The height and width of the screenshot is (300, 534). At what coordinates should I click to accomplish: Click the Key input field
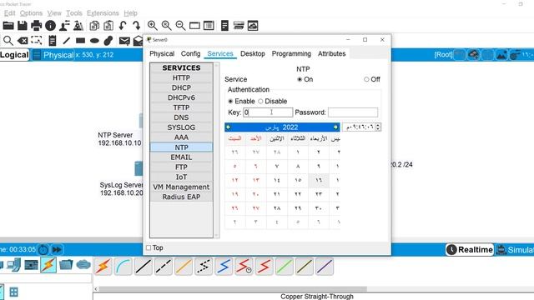point(268,112)
